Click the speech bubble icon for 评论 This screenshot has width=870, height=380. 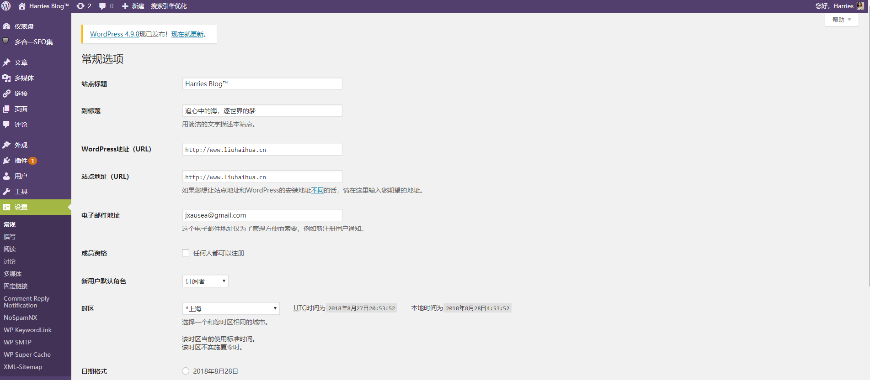click(6, 125)
